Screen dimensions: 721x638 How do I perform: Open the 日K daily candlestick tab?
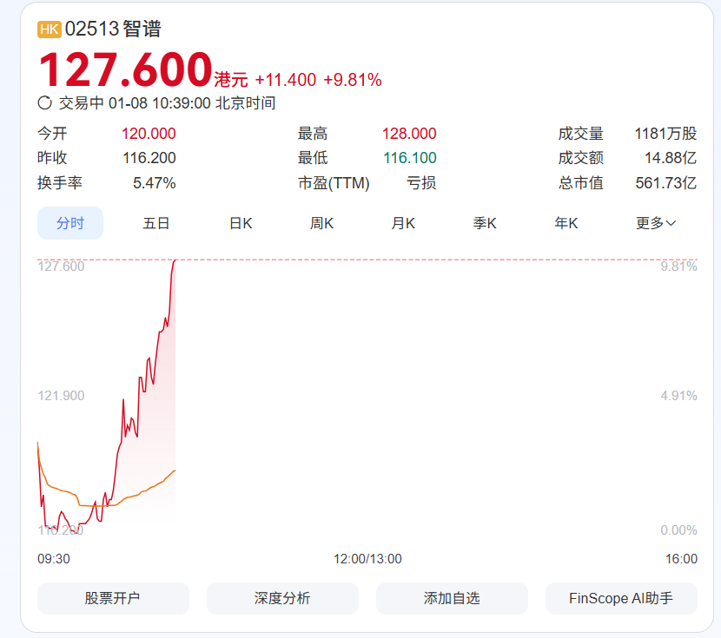click(241, 223)
